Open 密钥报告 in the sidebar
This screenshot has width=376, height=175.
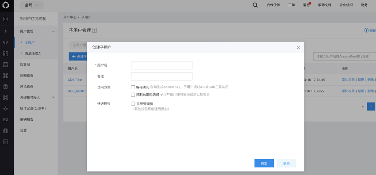(27, 119)
